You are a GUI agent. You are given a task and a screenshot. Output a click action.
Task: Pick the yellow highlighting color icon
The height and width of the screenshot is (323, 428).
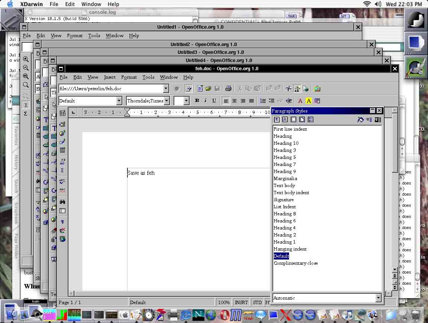pos(309,101)
